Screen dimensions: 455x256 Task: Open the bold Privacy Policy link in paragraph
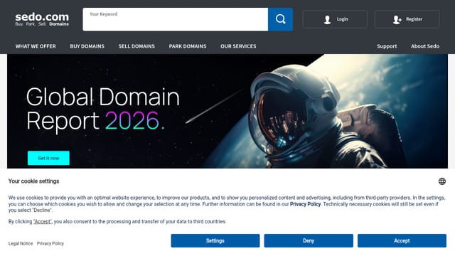[305, 204]
